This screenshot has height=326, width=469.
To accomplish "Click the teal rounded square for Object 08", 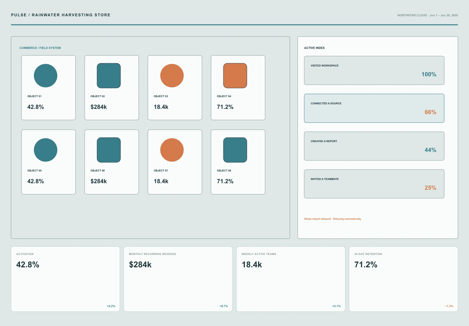I will coord(235,150).
